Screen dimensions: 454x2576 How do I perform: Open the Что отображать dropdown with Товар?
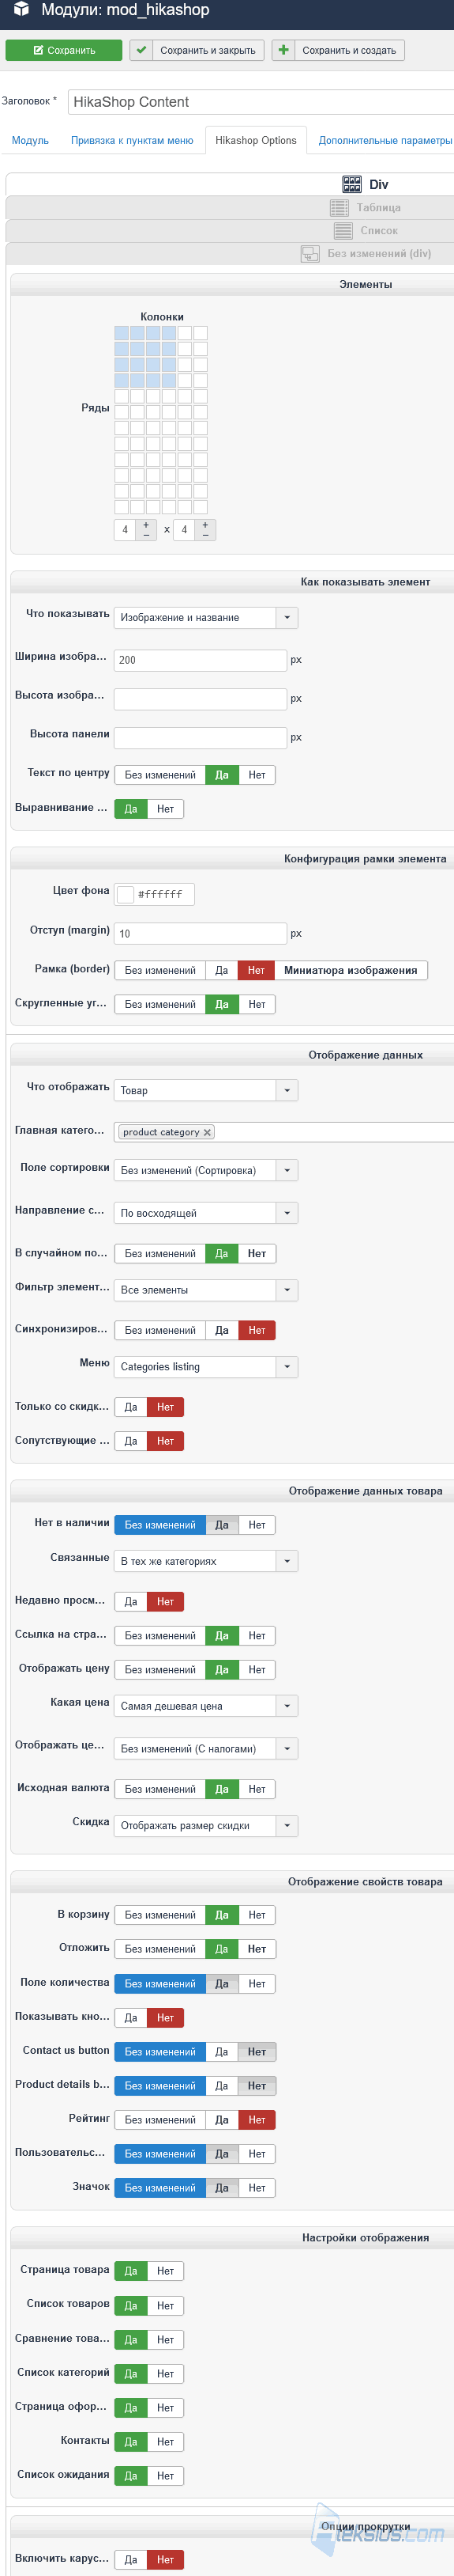pos(205,1090)
